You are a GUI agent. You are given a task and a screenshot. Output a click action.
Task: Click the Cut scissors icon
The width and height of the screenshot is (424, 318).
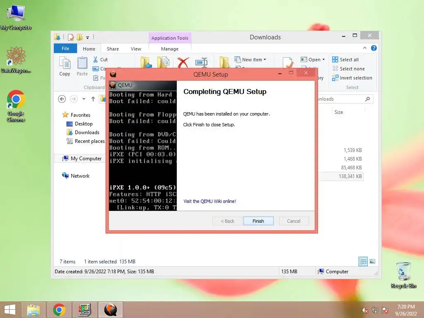click(96, 60)
